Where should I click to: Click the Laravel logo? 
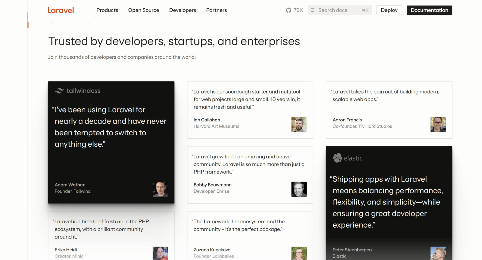point(61,10)
